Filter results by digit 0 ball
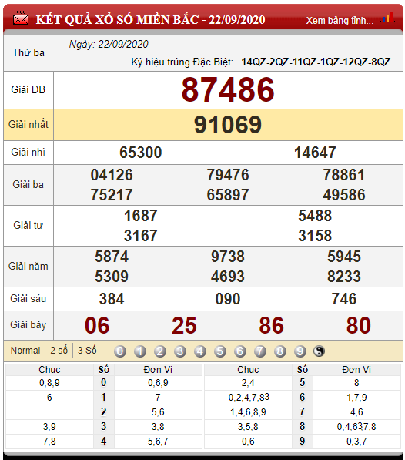The height and width of the screenshot is (460, 405). (x=120, y=351)
